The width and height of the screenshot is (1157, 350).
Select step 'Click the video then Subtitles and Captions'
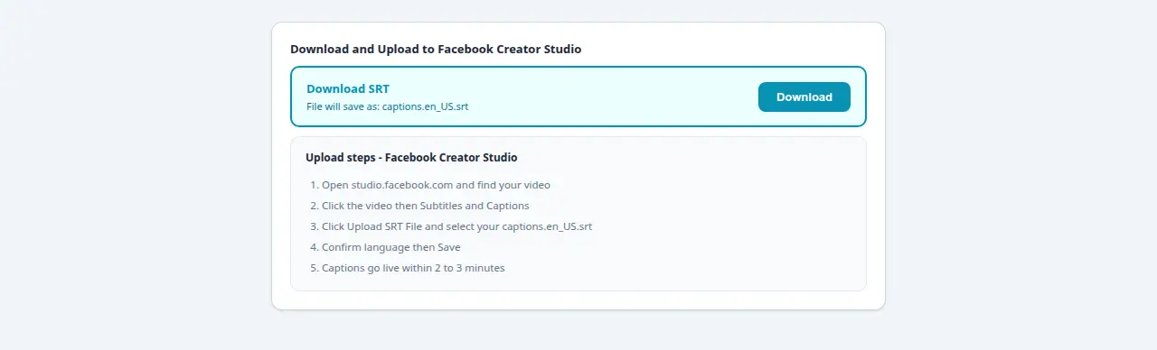coord(426,206)
